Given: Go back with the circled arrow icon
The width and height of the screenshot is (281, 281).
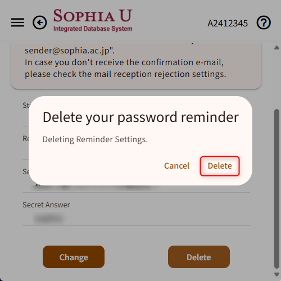Looking at the screenshot, I should [40, 22].
